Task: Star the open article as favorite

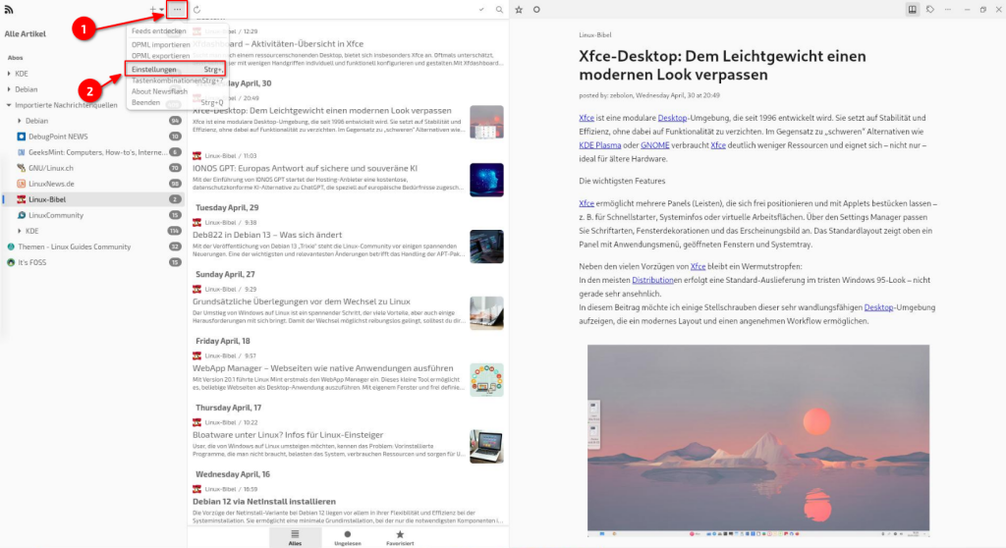Action: [519, 10]
